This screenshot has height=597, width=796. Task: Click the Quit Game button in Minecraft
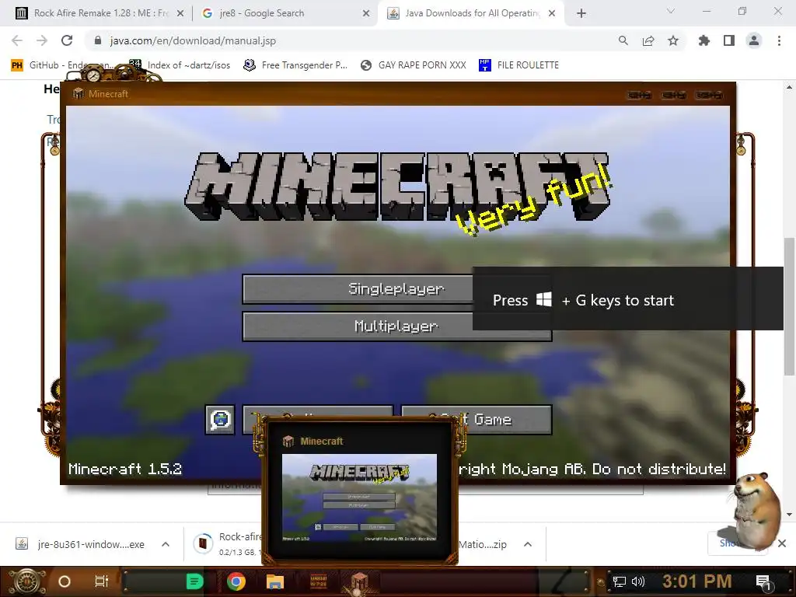point(477,420)
